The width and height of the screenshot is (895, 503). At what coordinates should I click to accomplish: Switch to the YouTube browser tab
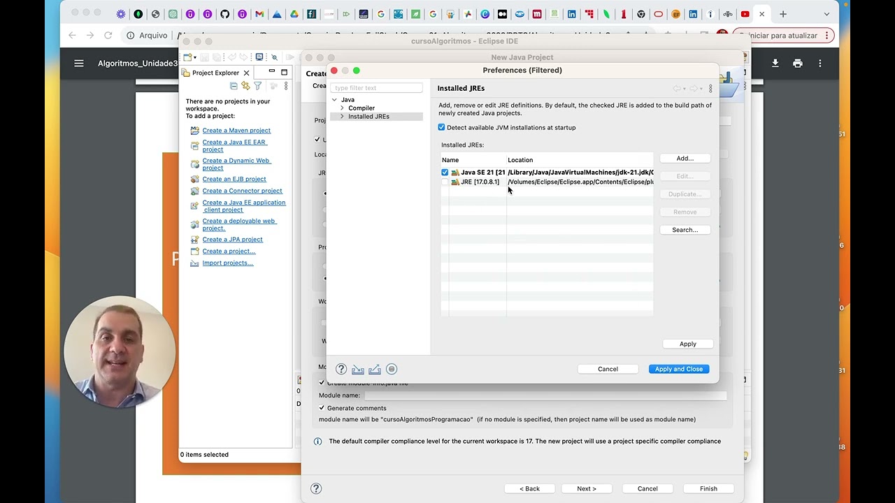point(745,14)
